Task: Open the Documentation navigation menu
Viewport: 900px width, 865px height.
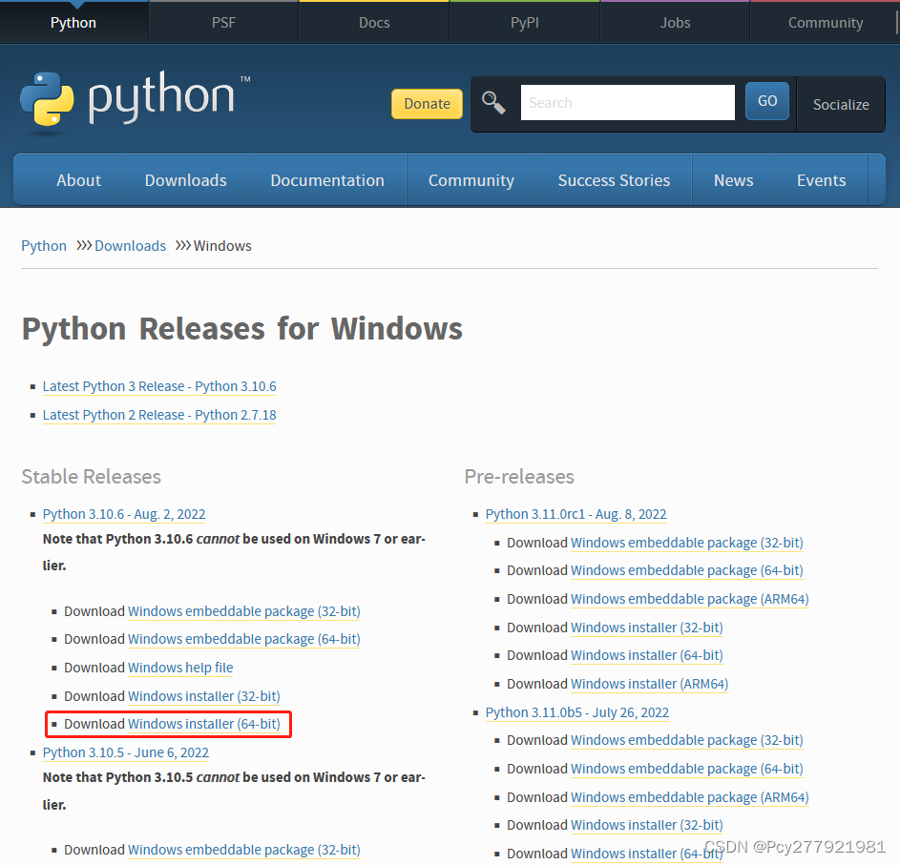Action: click(x=327, y=180)
